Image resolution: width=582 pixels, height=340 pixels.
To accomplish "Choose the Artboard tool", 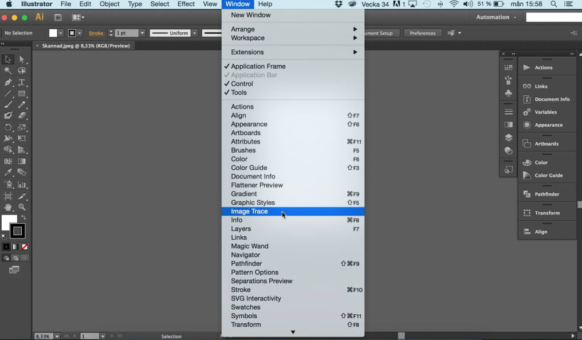I will (8, 196).
